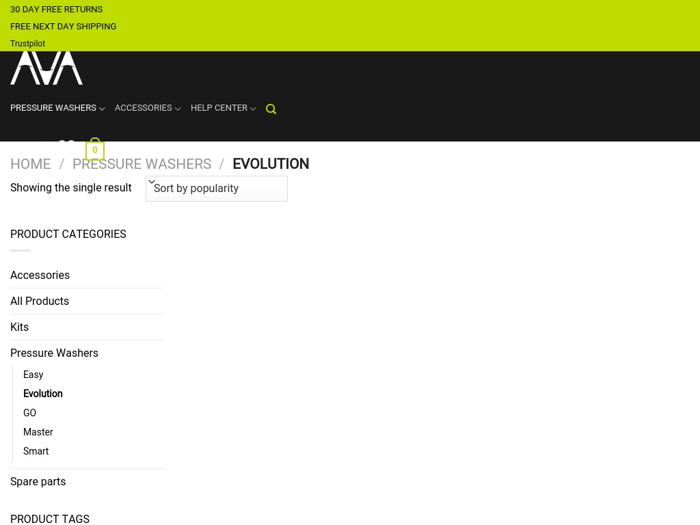Open search with the magnifying glass icon
This screenshot has width=700, height=525.
click(x=271, y=109)
